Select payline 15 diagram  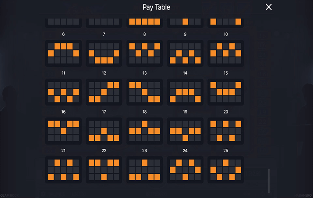click(x=226, y=92)
